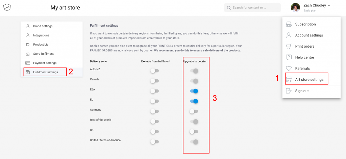Disable Upgrade to courier for EEA
This screenshot has width=346, height=159.
tap(194, 91)
